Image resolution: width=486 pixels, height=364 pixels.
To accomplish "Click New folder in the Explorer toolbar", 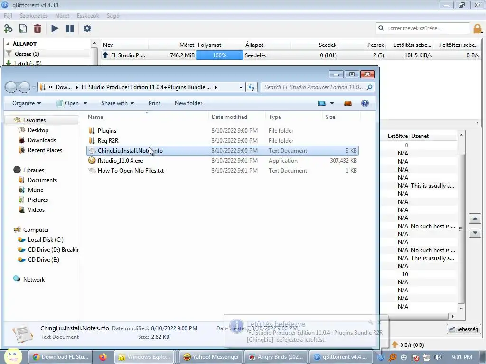I will point(188,103).
